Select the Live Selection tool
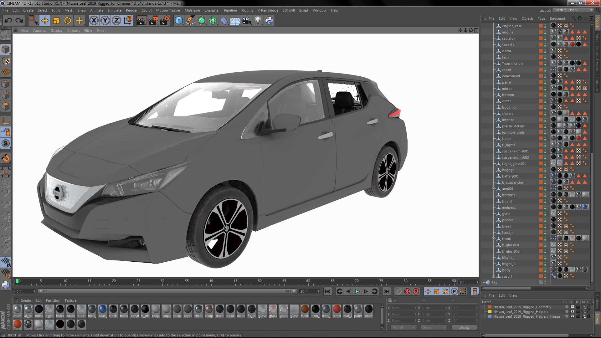 (33, 21)
